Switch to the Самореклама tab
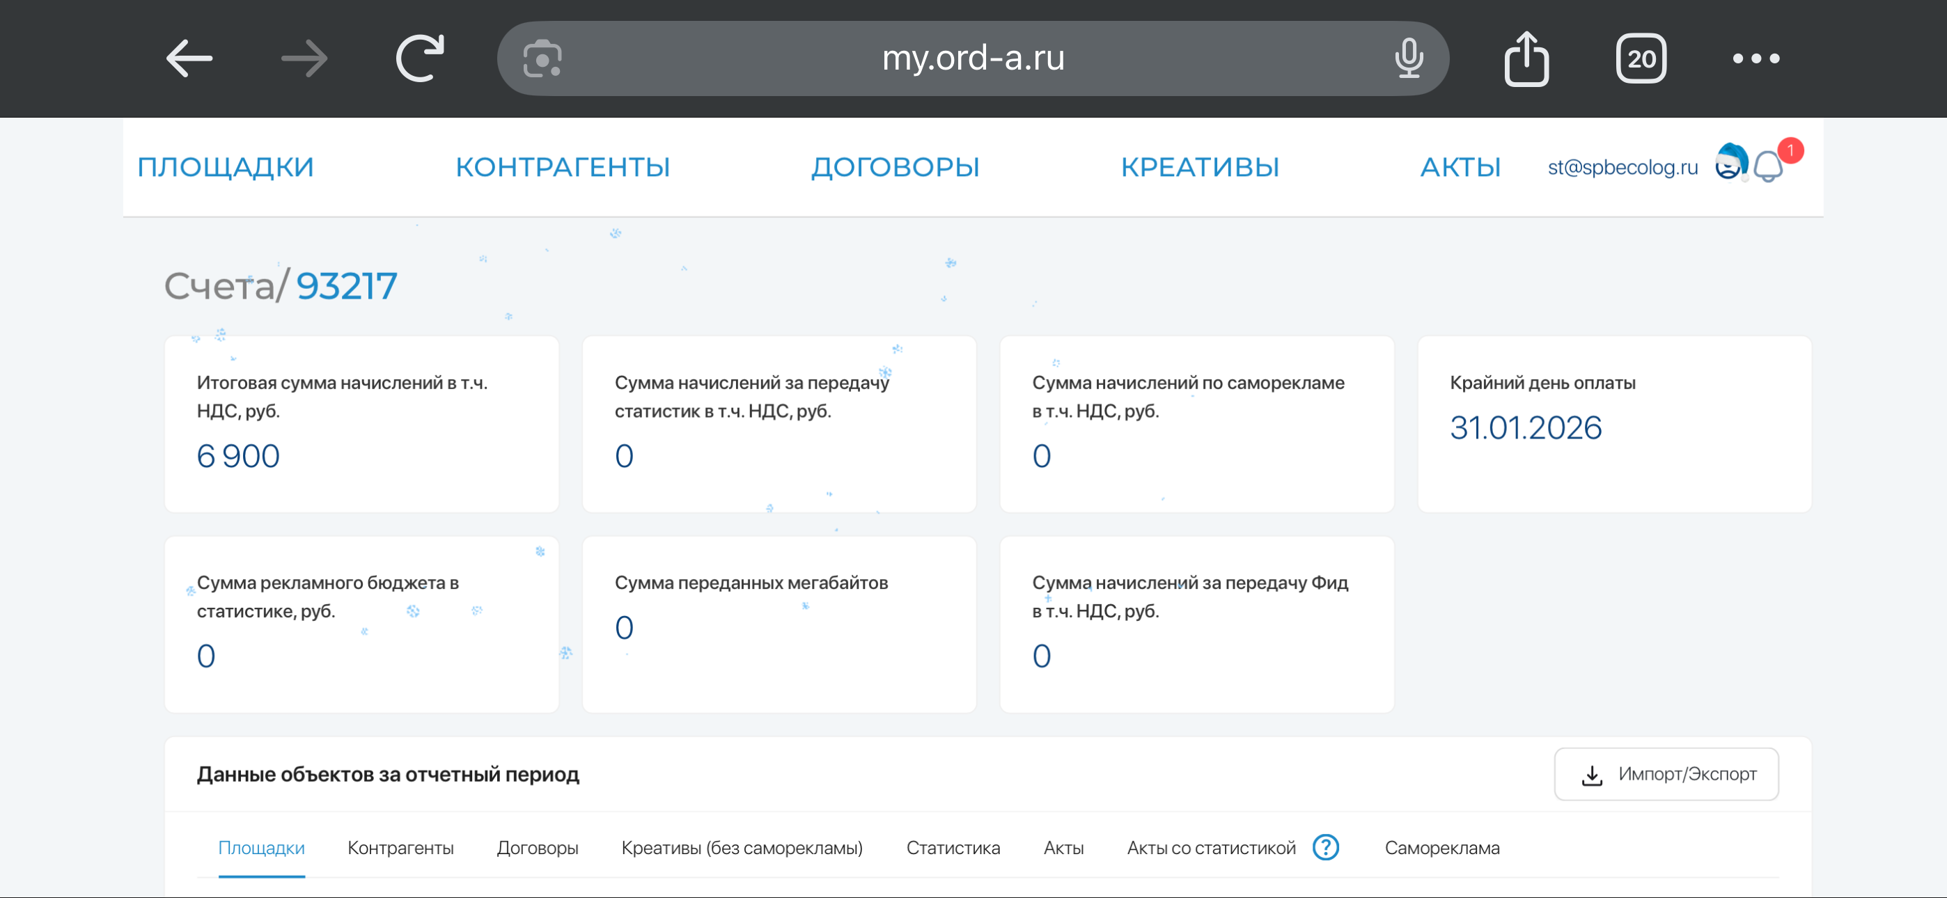This screenshot has height=898, width=1947. (1441, 848)
